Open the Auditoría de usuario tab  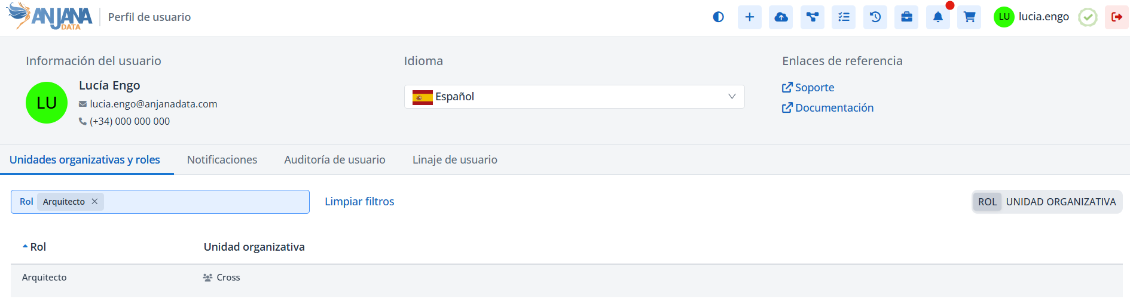coord(334,160)
